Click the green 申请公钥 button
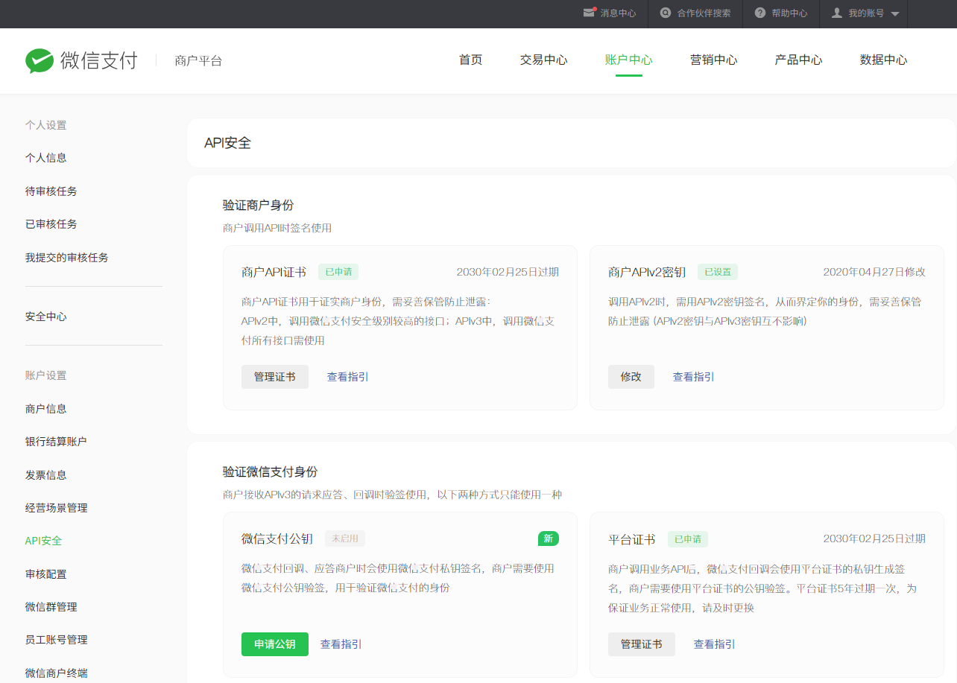Screen dimensions: 957x683 point(275,644)
